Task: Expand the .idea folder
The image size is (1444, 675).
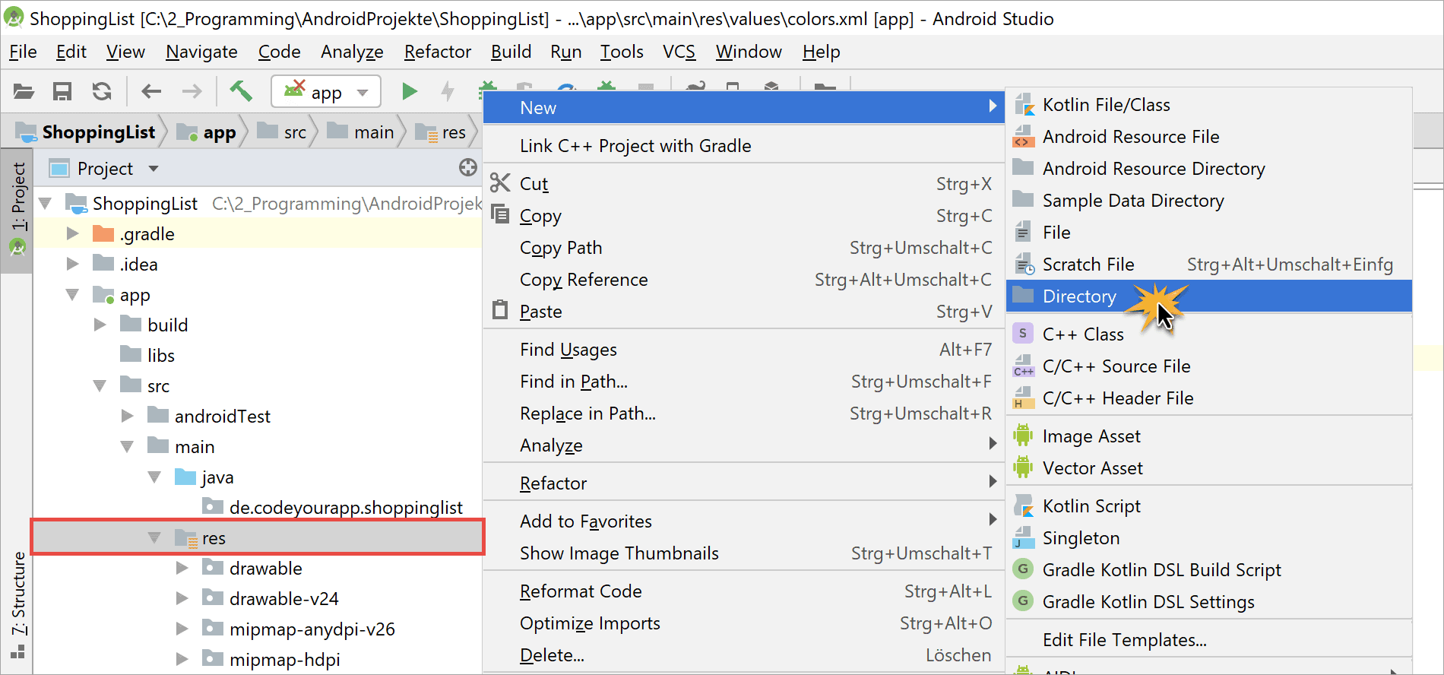Action: click(x=73, y=264)
